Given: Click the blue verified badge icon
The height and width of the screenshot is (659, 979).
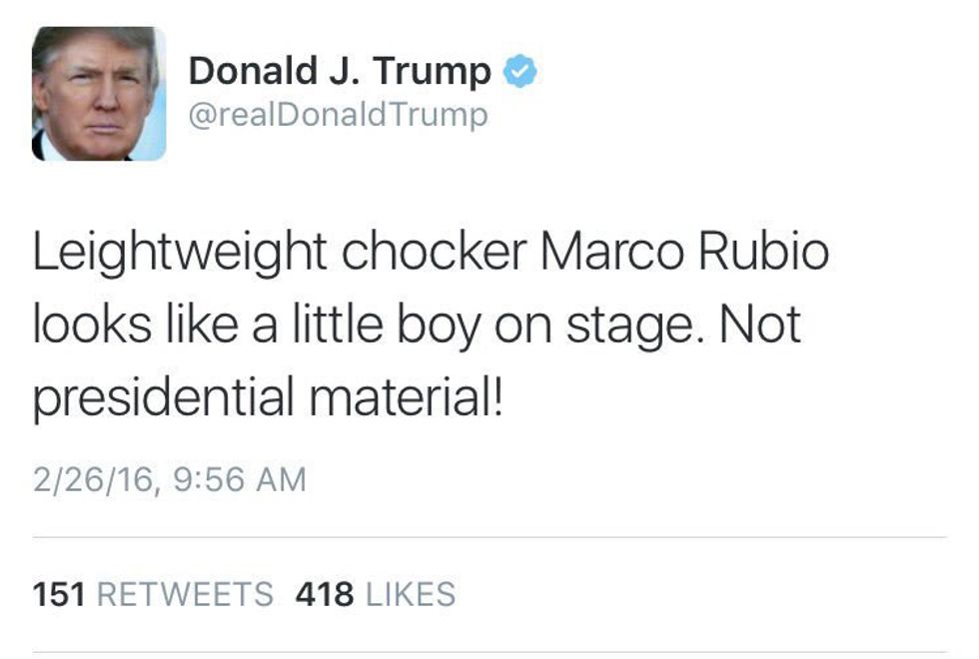Looking at the screenshot, I should coord(520,72).
